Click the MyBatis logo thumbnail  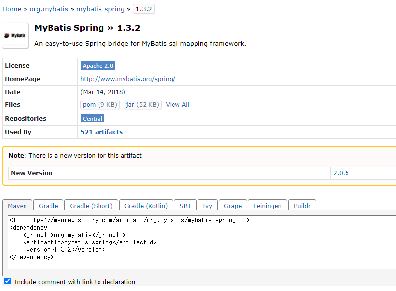tap(15, 35)
